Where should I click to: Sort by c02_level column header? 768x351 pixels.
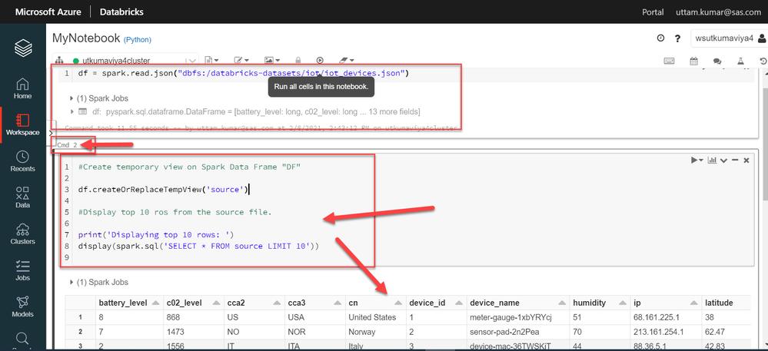(x=194, y=303)
